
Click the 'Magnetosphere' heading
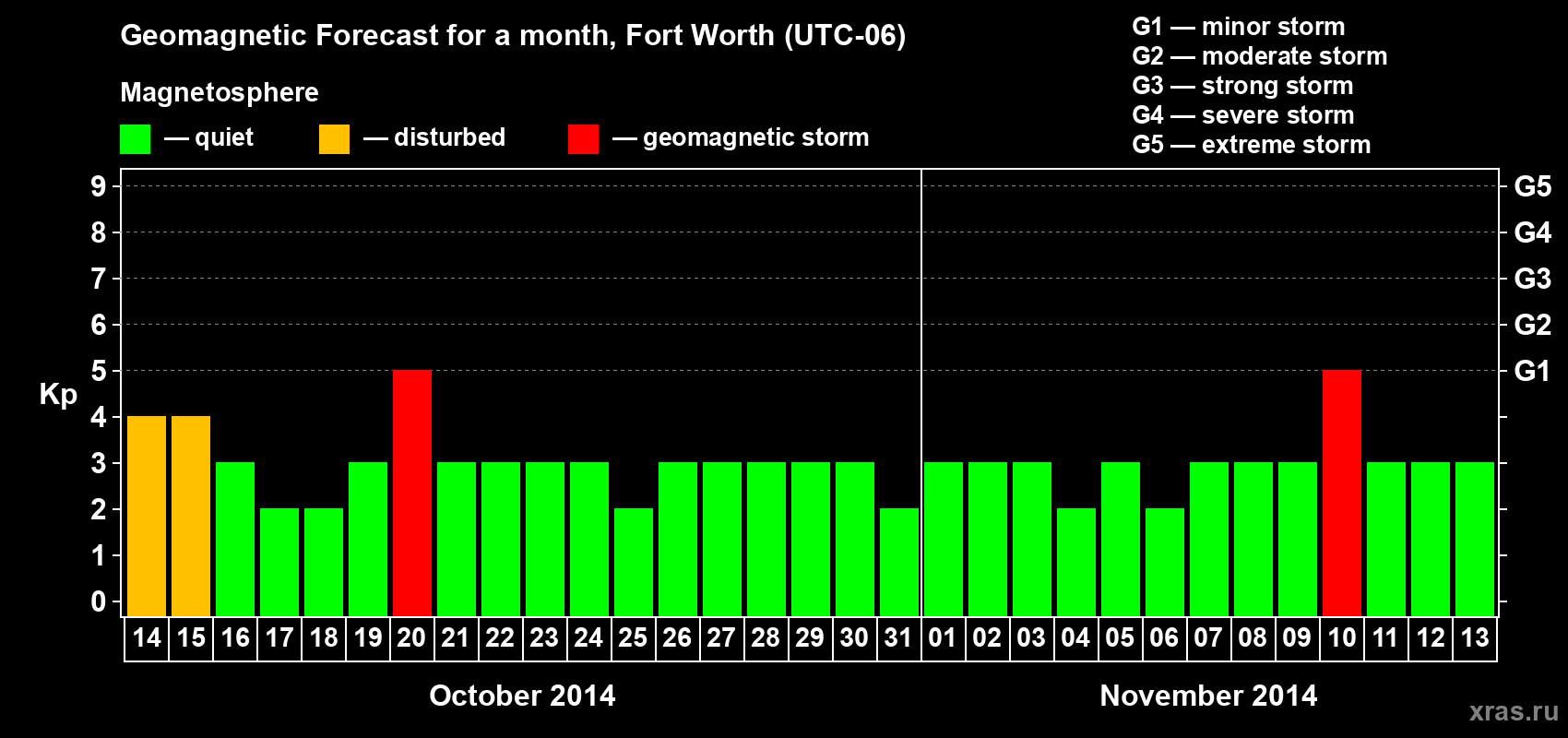pyautogui.click(x=220, y=92)
